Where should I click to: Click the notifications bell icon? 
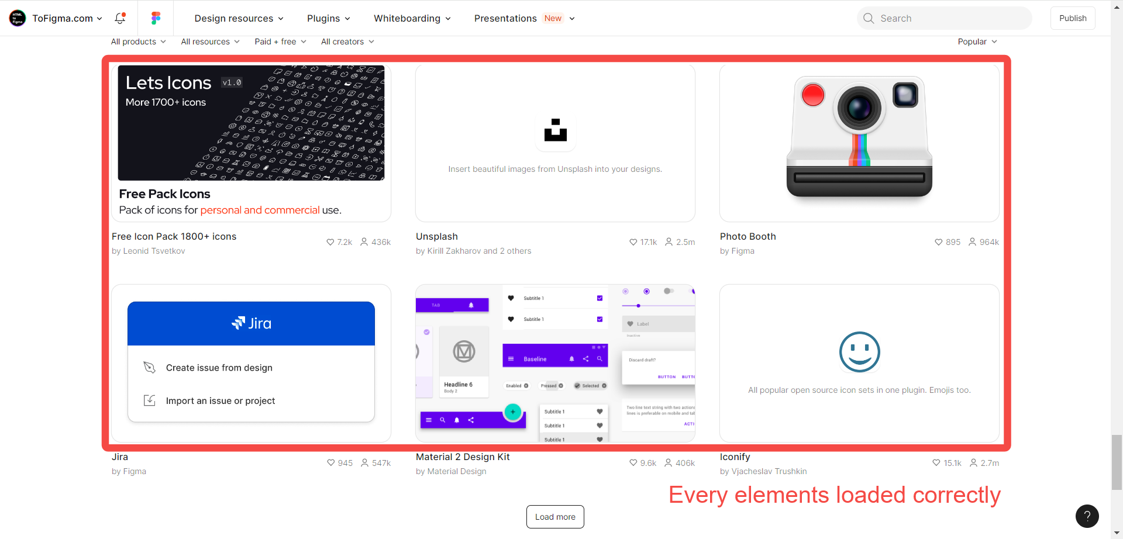pos(120,18)
